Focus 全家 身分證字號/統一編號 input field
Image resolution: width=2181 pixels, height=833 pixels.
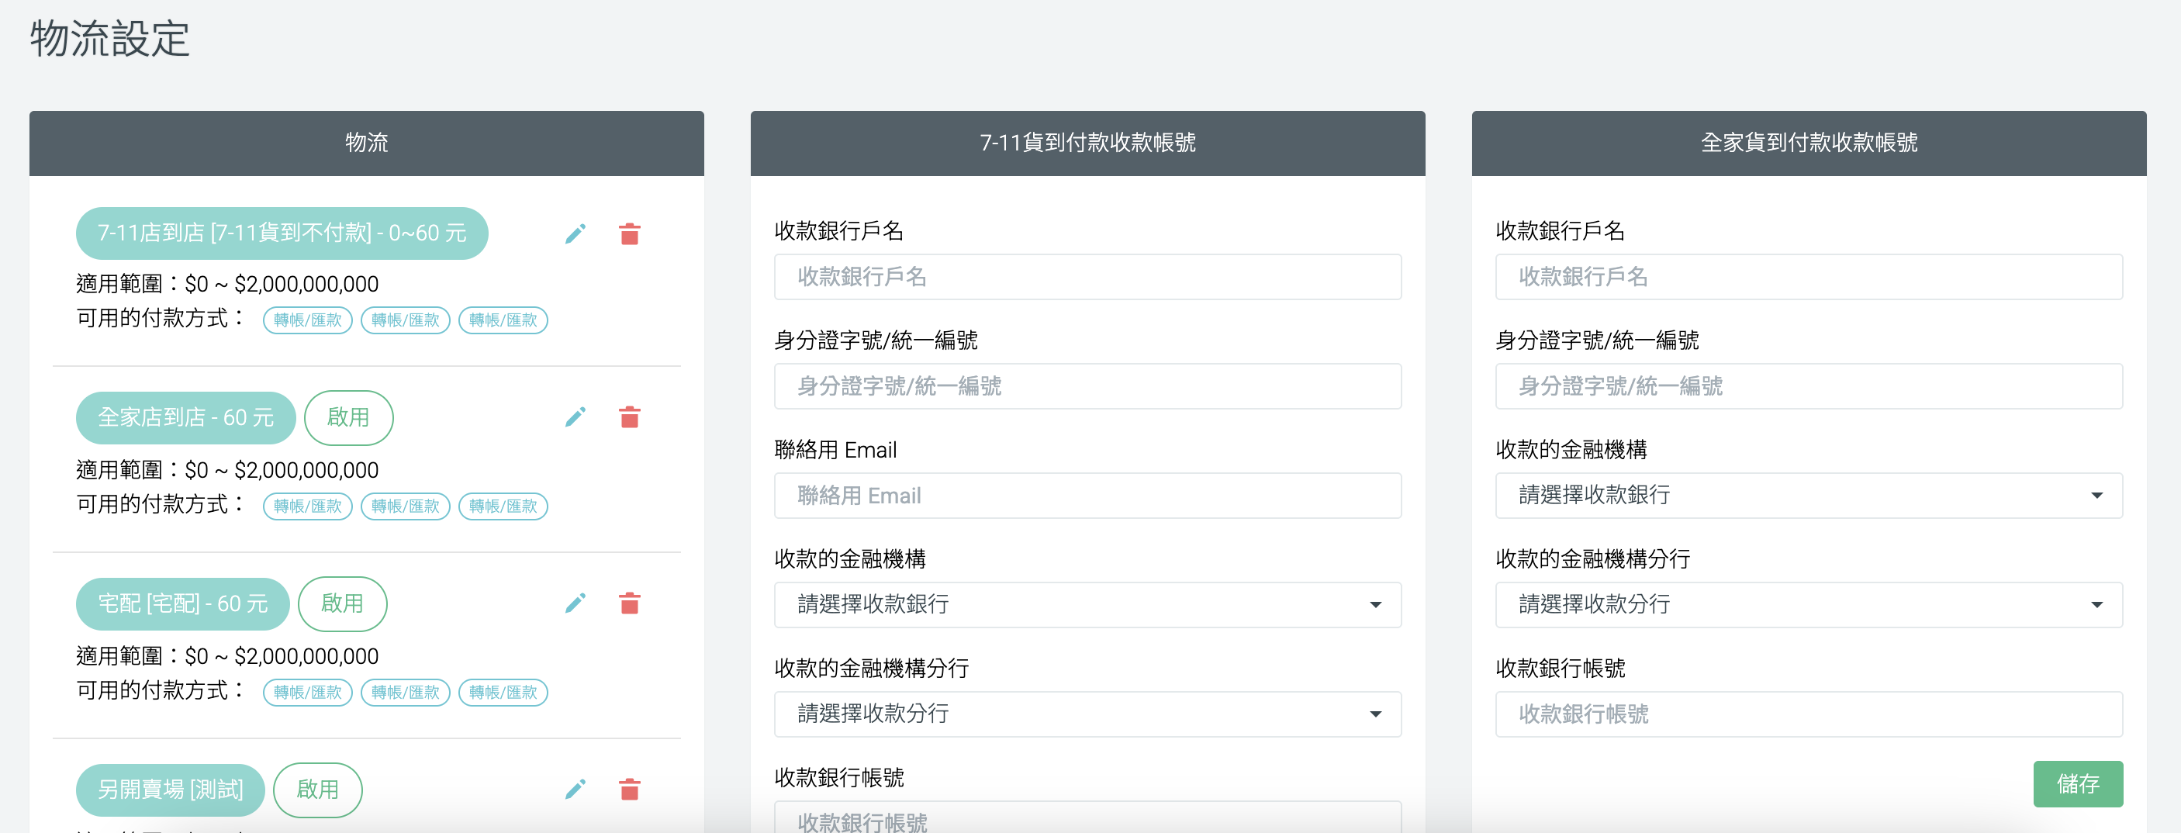1809,386
